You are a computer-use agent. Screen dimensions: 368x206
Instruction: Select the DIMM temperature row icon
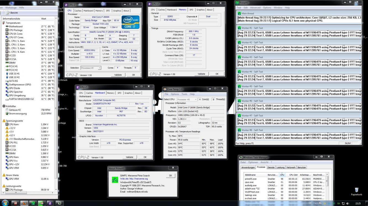pos(7,63)
